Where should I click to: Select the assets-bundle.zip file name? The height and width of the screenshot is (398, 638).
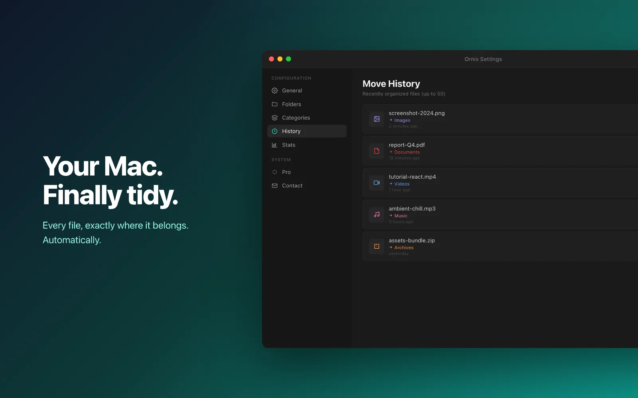click(x=412, y=240)
